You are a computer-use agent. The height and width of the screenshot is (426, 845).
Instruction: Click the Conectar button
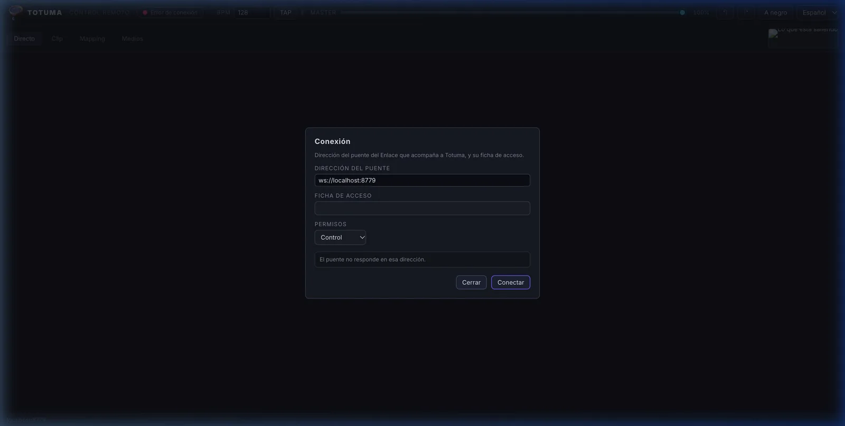point(511,282)
